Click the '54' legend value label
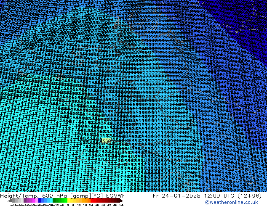 coord(121,205)
